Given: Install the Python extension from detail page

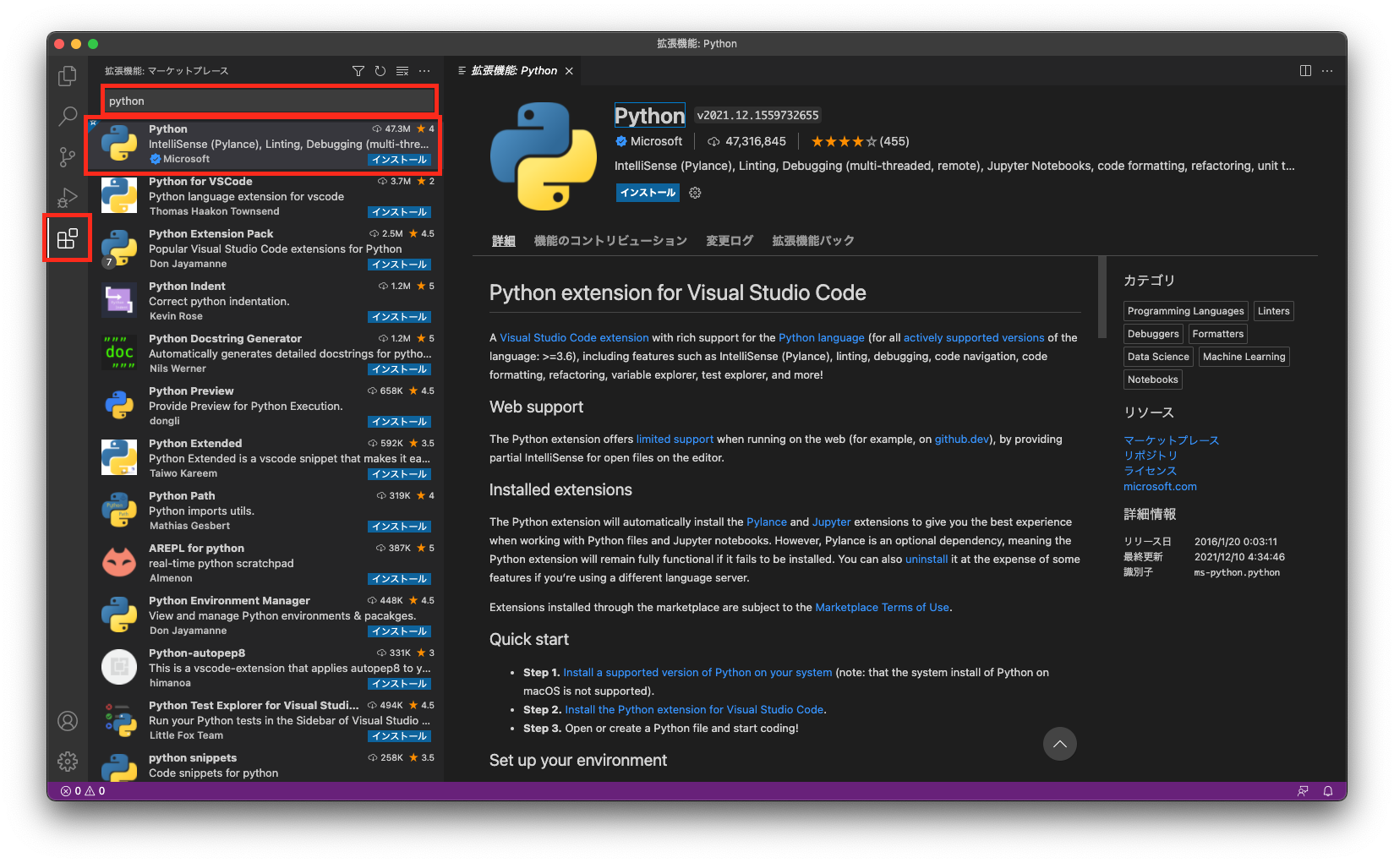Looking at the screenshot, I should 648,193.
